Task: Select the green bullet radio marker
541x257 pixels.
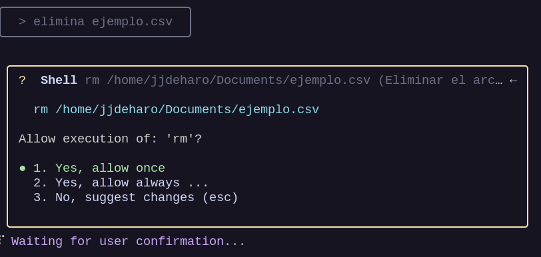Action: pyautogui.click(x=23, y=168)
